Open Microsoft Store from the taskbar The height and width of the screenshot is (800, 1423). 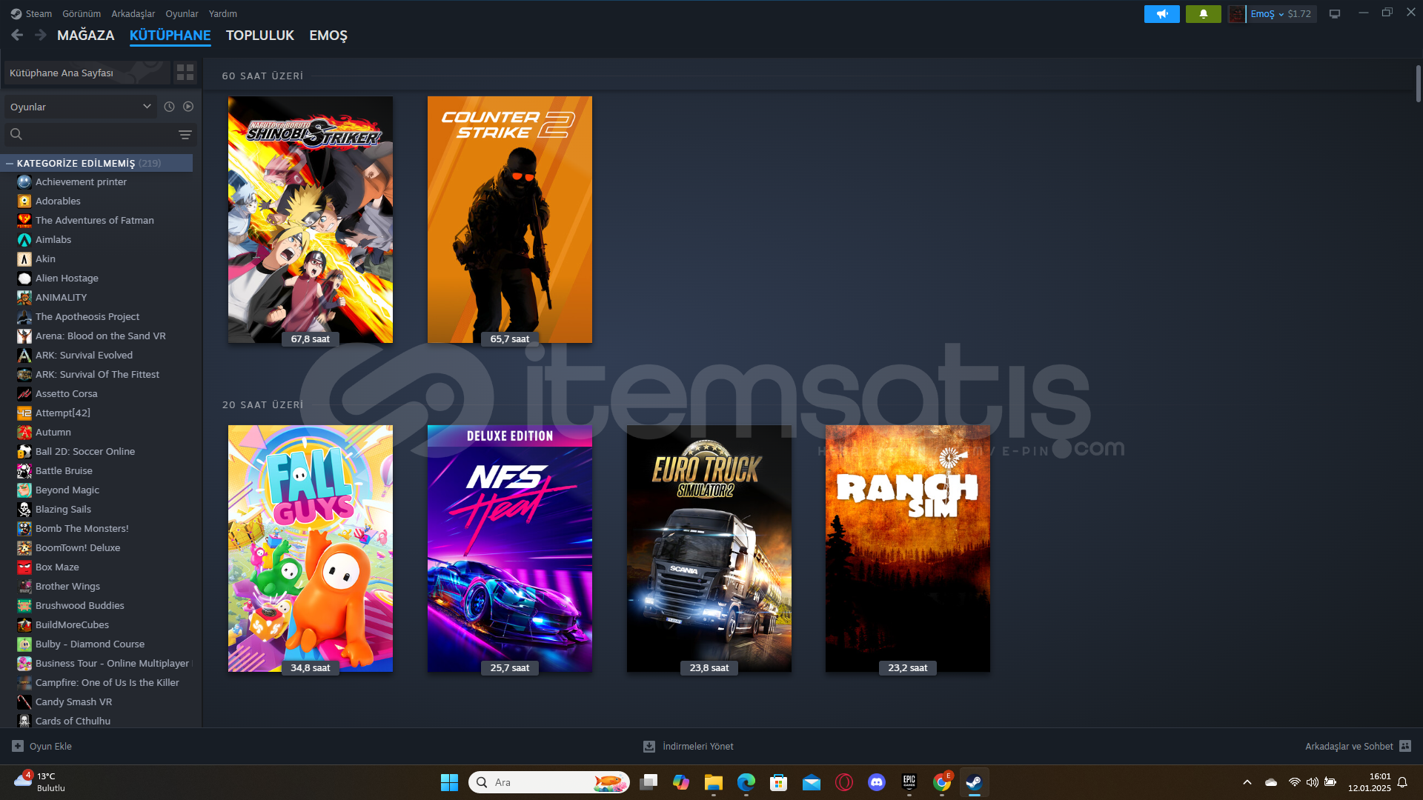779,782
